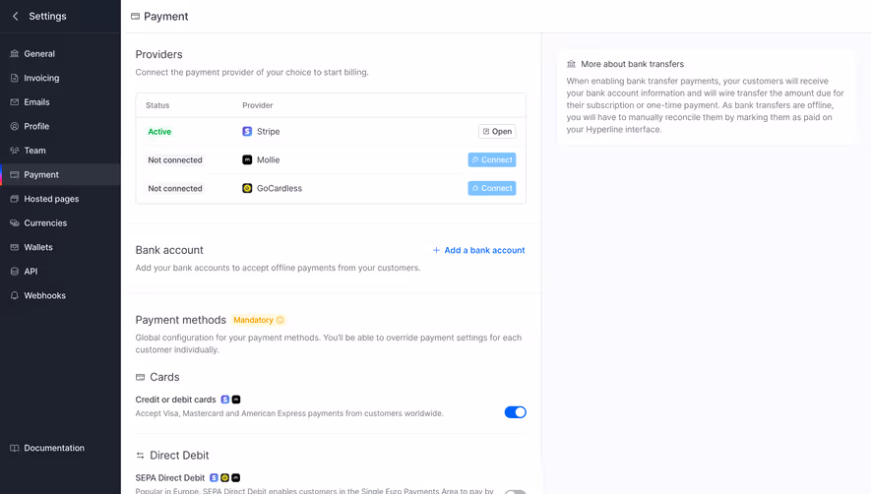
Task: Click the Active status for Stripe
Action: pyautogui.click(x=159, y=132)
